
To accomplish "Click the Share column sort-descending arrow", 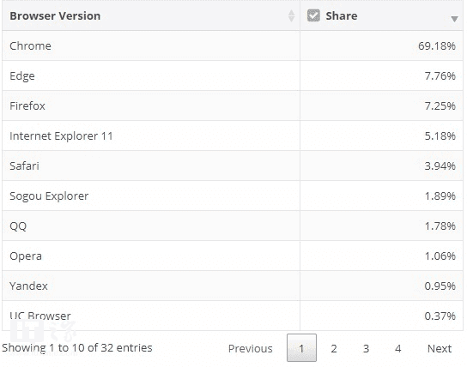I will tap(454, 19).
